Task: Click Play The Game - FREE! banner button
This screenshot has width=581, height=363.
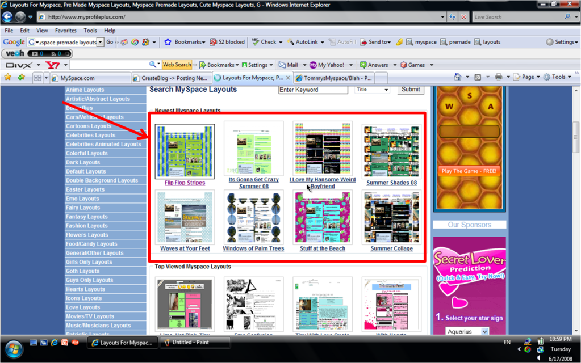Action: click(x=469, y=171)
